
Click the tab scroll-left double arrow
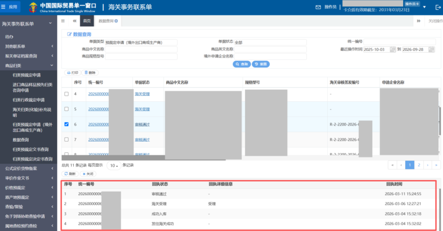tap(74, 21)
